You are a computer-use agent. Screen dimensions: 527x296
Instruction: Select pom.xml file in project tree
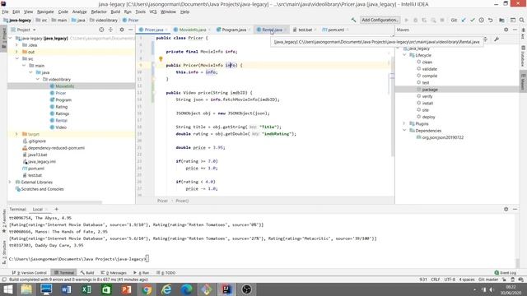tap(36, 169)
